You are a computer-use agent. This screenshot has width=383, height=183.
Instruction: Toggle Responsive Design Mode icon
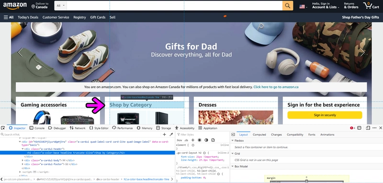[x=368, y=128]
